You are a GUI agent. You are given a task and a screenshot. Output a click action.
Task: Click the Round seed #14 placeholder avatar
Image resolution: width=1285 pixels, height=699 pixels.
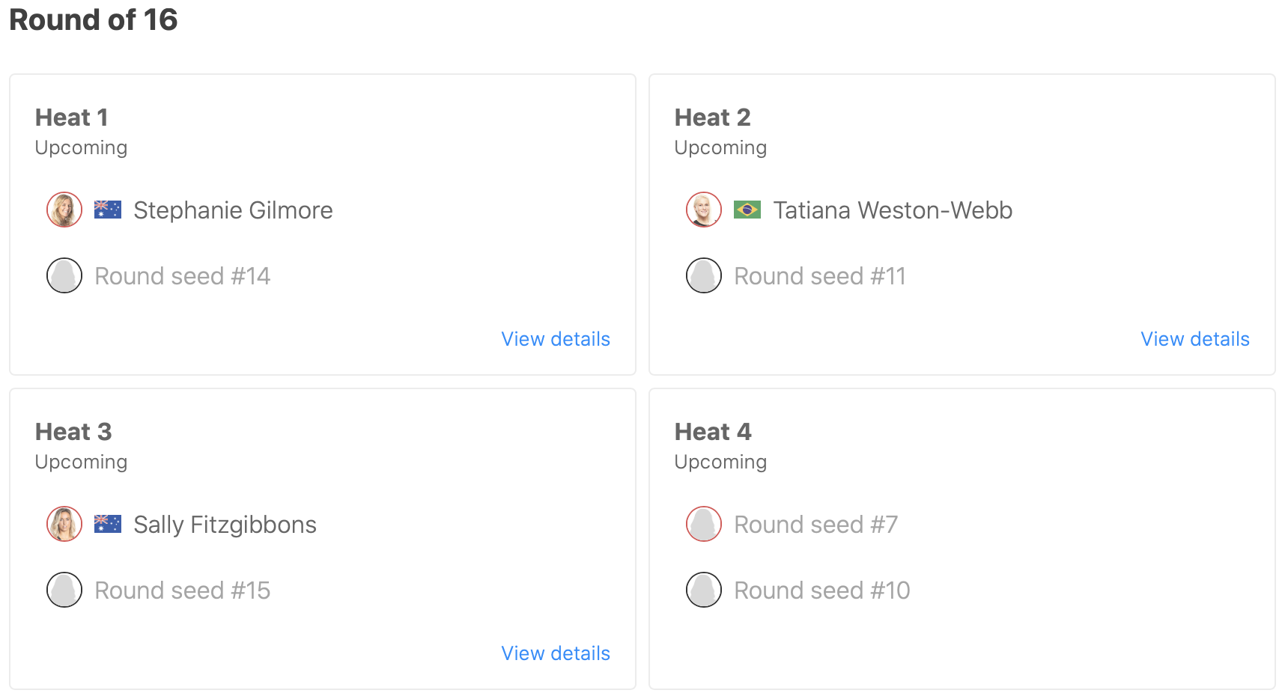(64, 275)
